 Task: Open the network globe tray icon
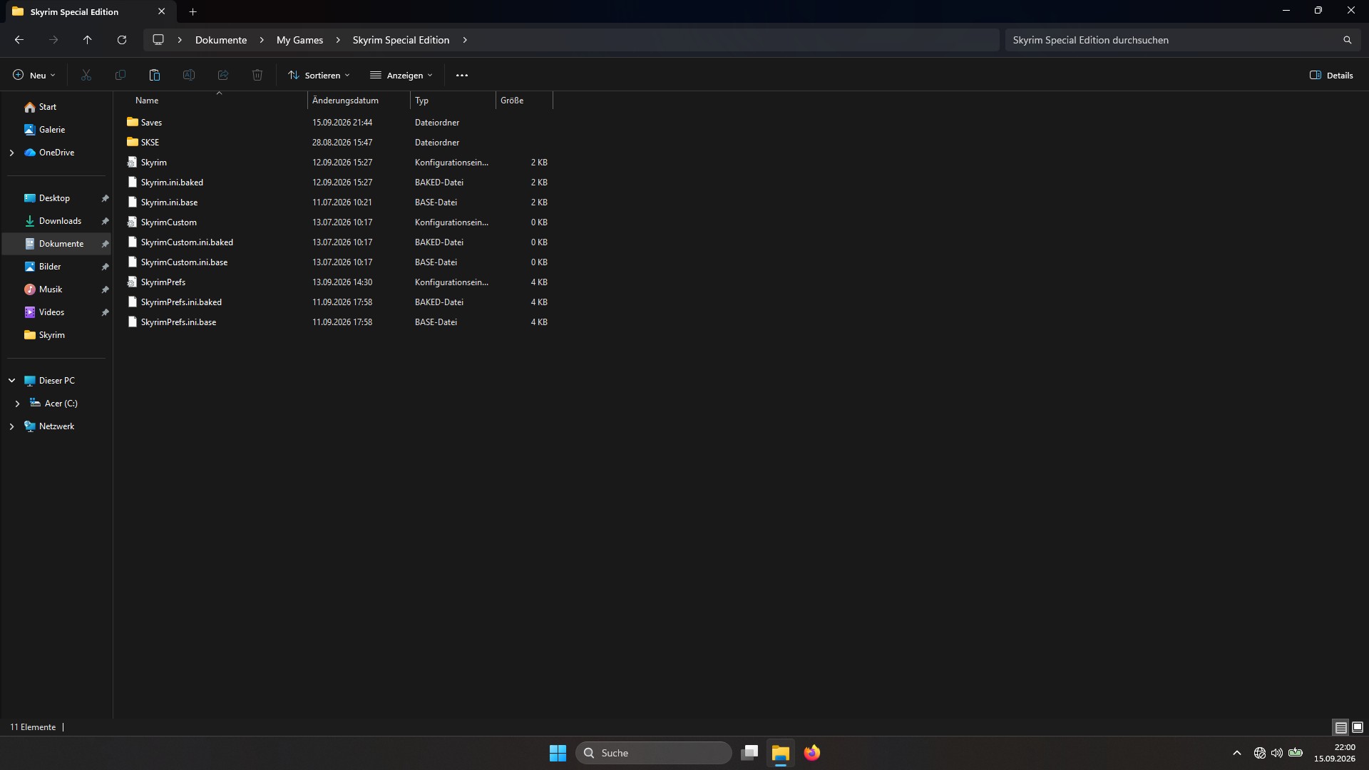click(1260, 753)
